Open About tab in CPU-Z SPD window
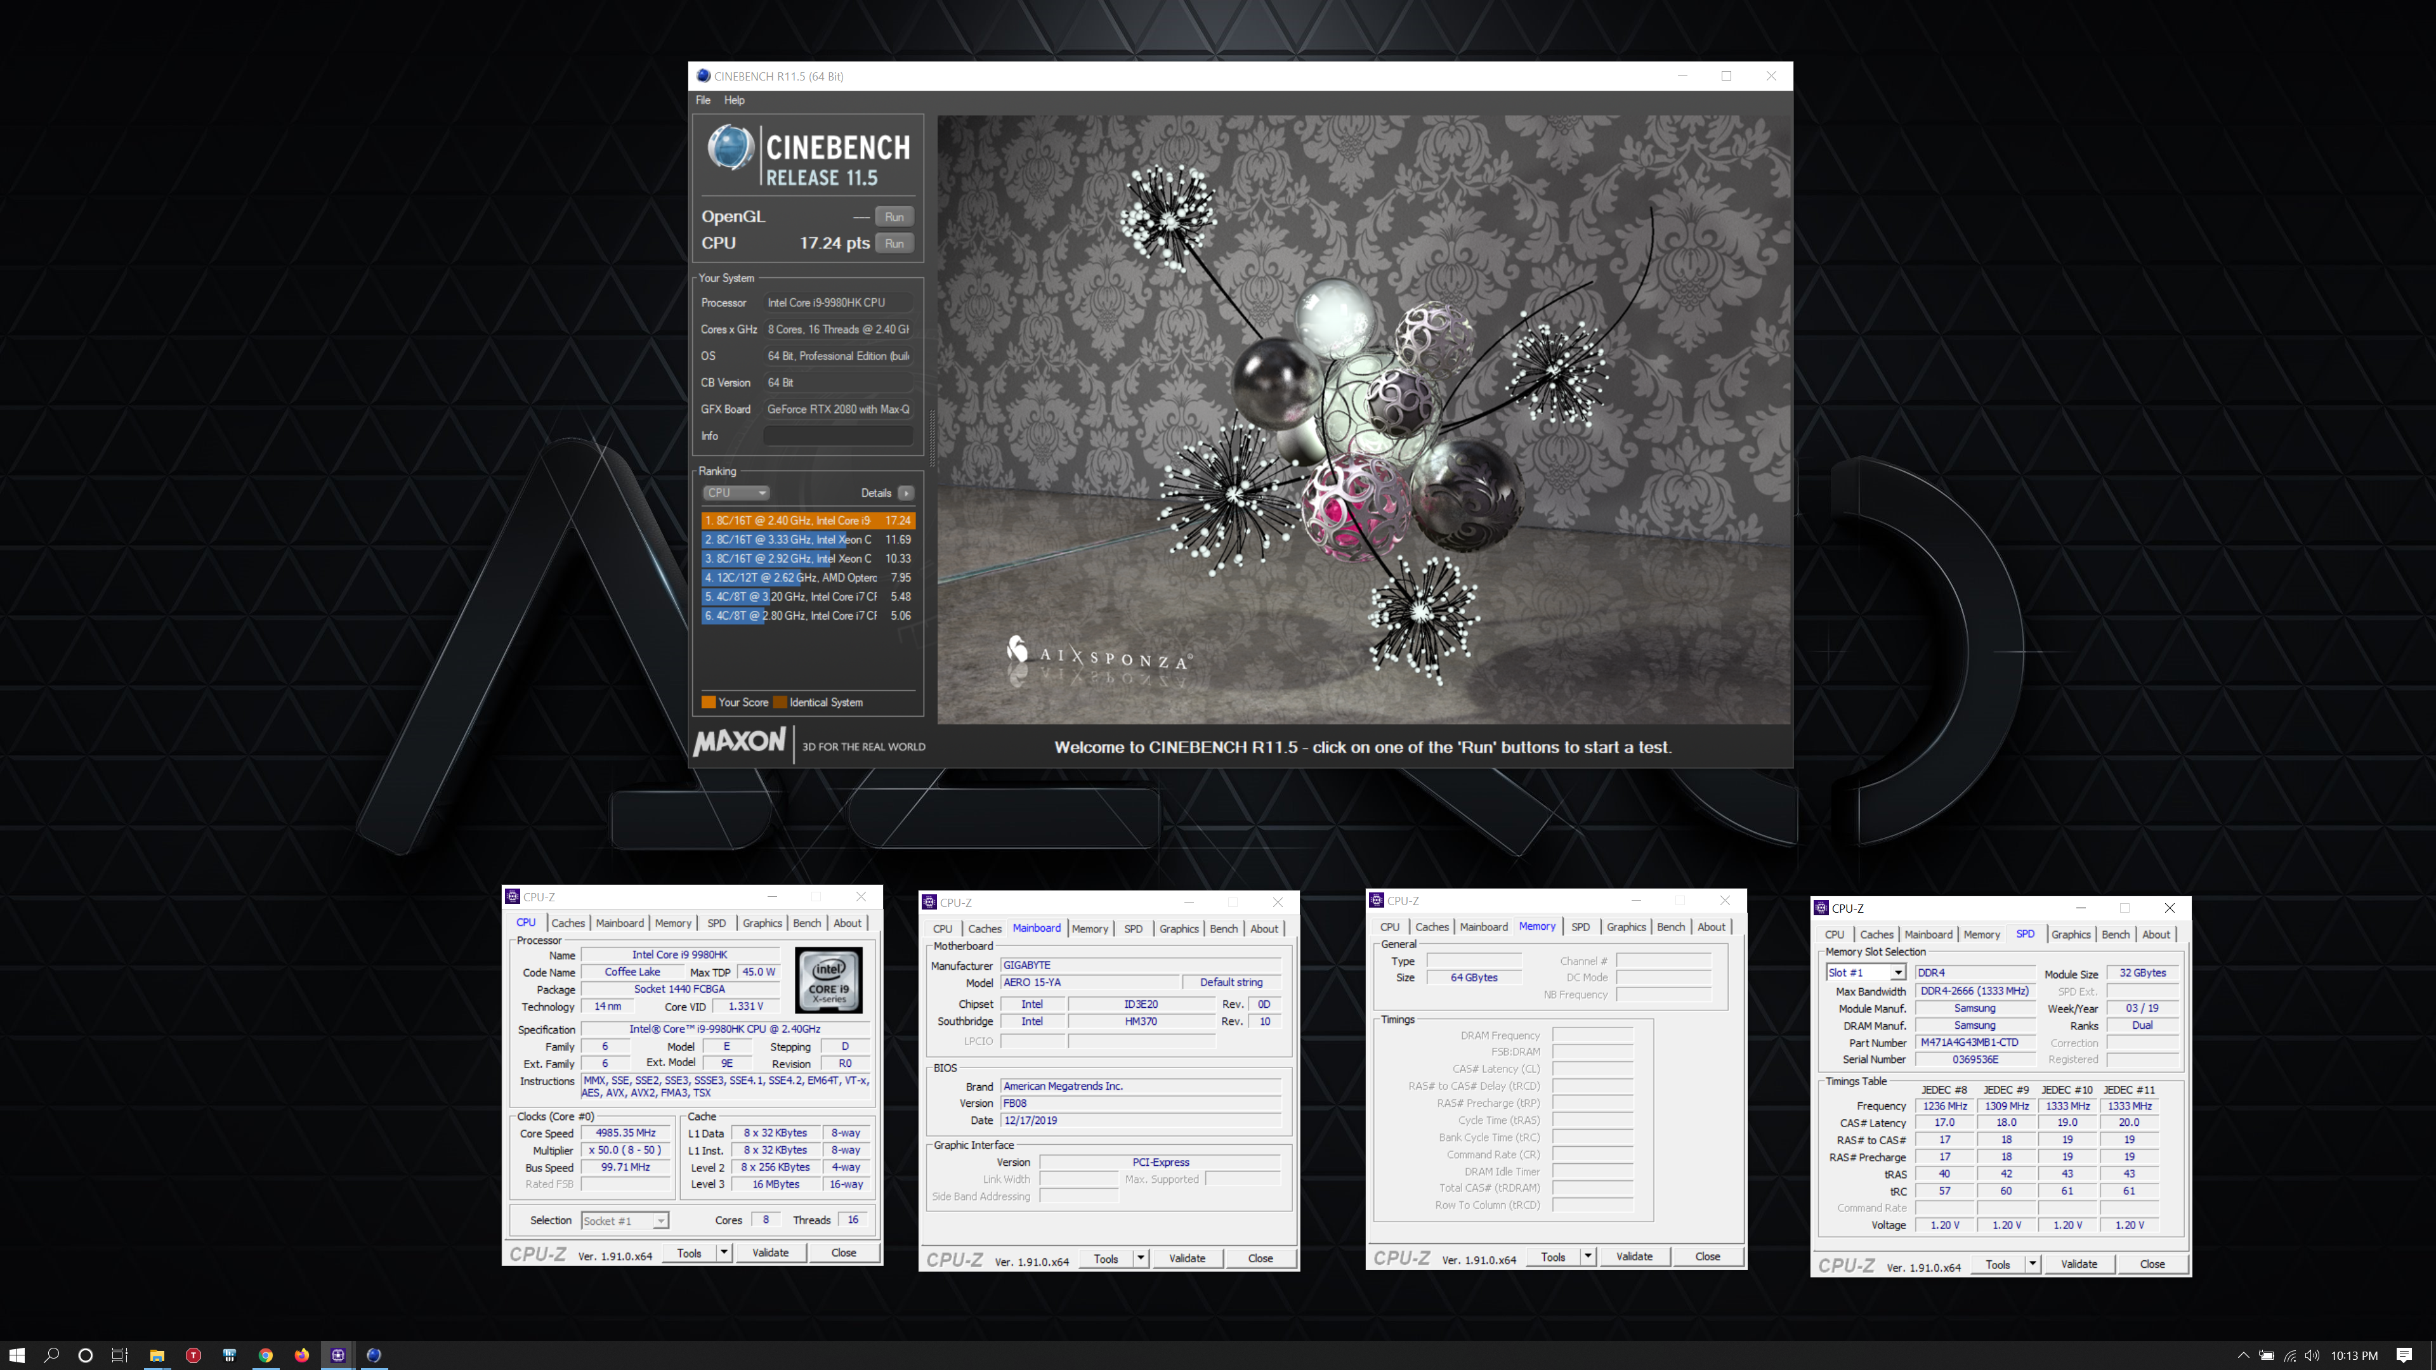2436x1370 pixels. 2156,934
